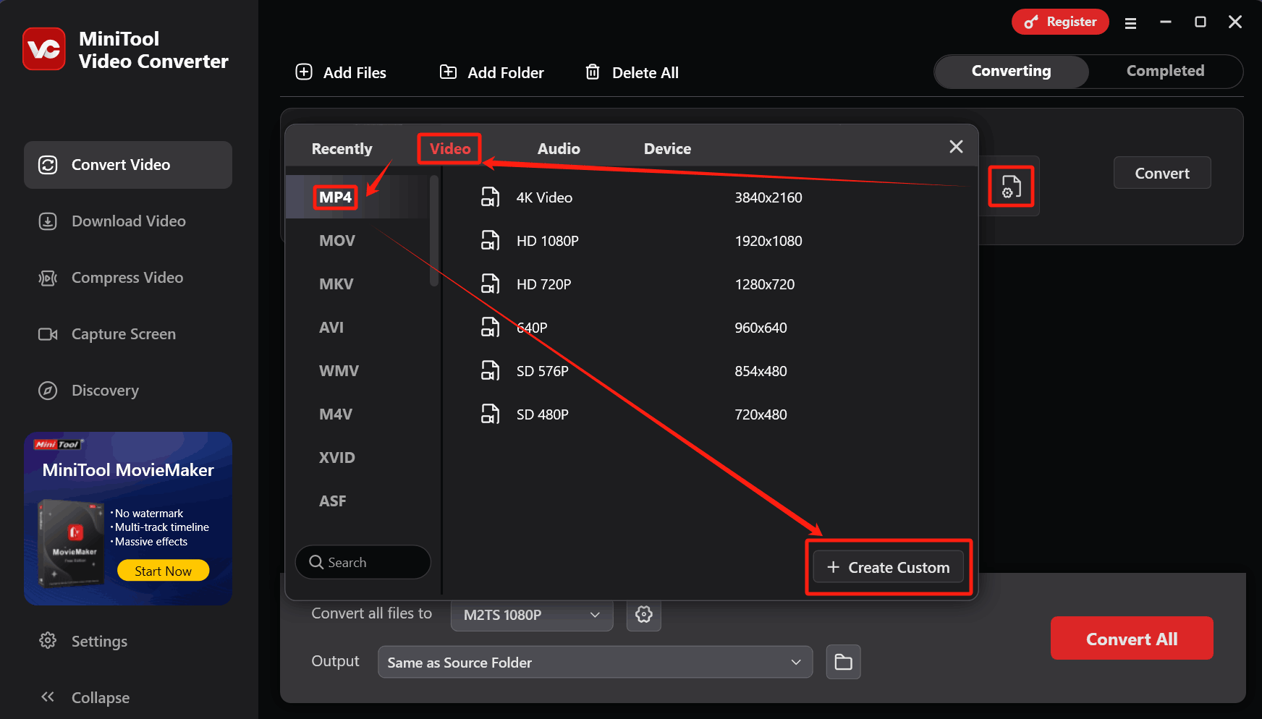Open the Same as Source Folder dropdown
1262x719 pixels.
(595, 662)
